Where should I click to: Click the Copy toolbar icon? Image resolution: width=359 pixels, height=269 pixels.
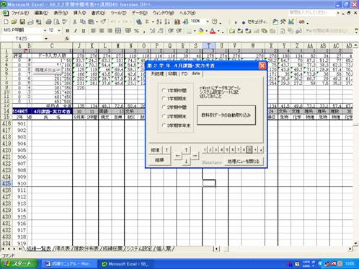(x=83, y=22)
